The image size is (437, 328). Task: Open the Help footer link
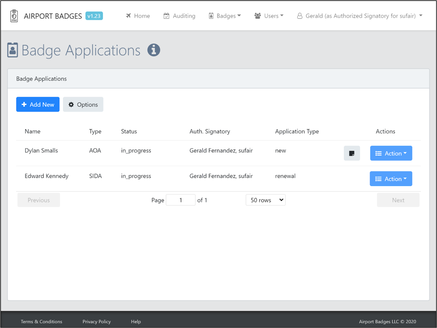tap(136, 322)
